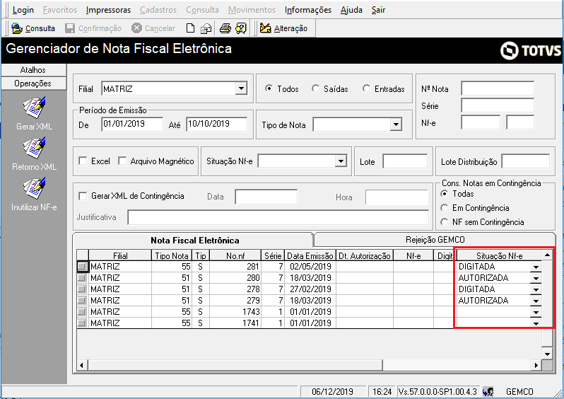Switch to Nota Fiscal Eletrônica tab
The image size is (564, 399).
point(194,241)
